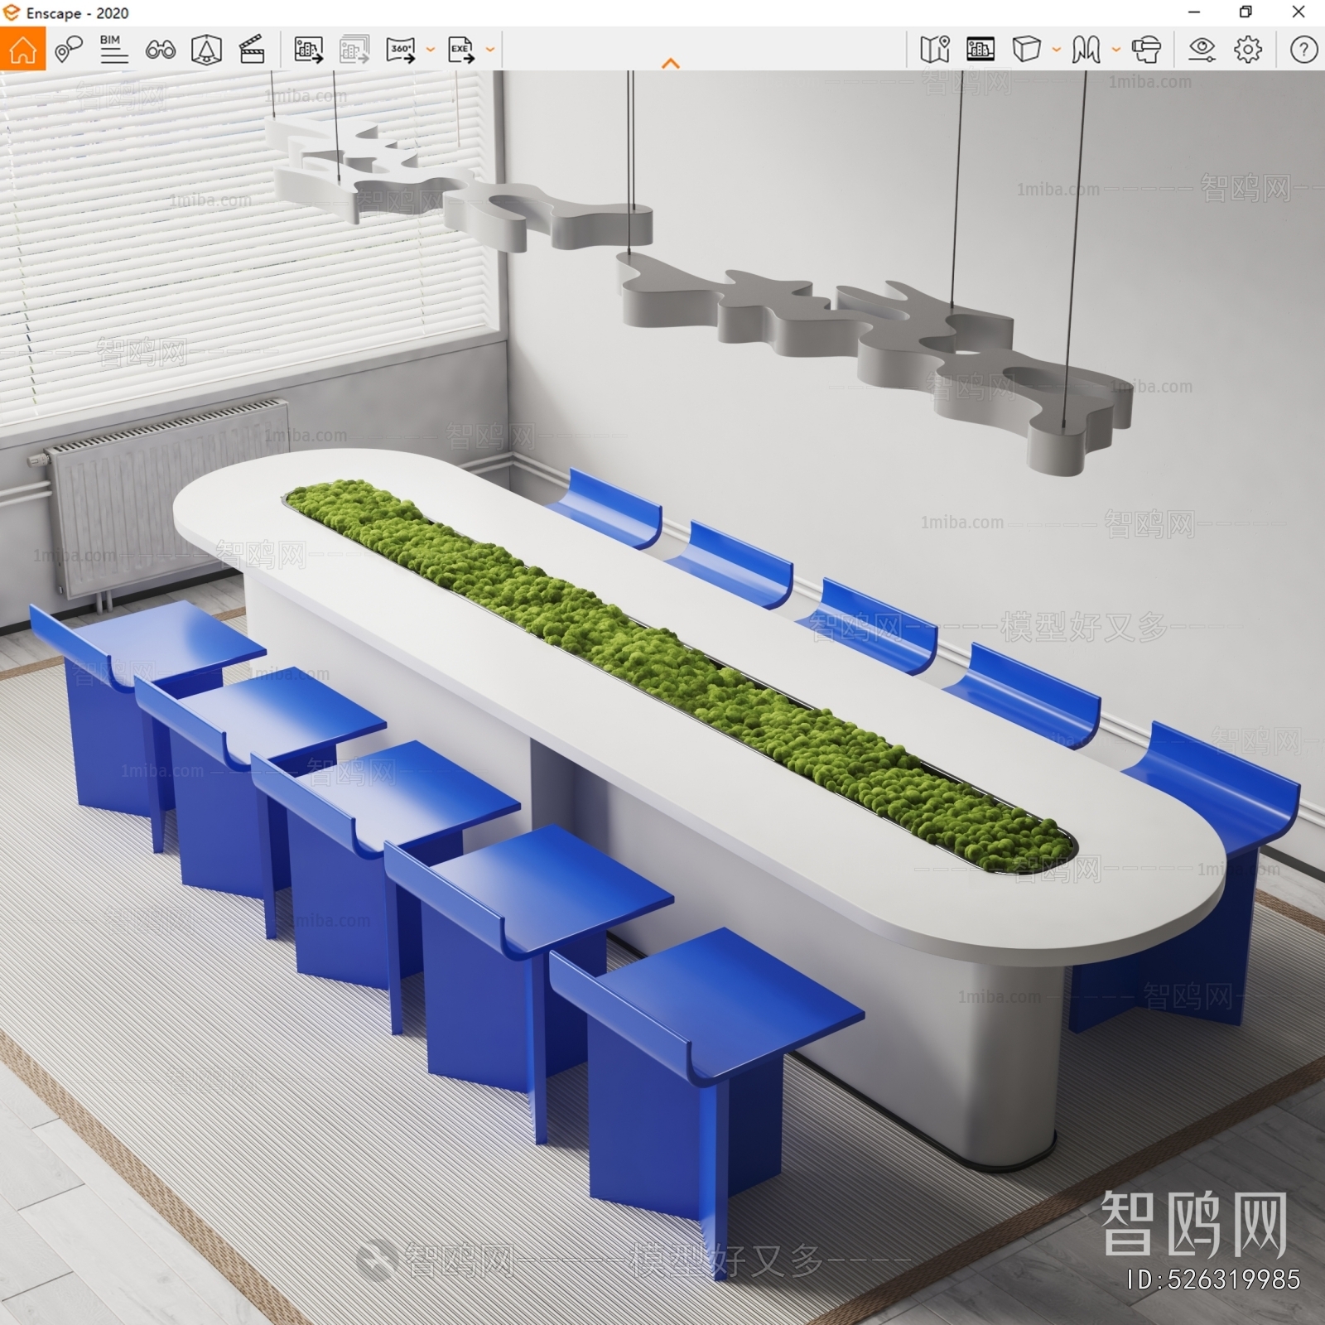Expand the EXE export dropdown arrow

(490, 50)
